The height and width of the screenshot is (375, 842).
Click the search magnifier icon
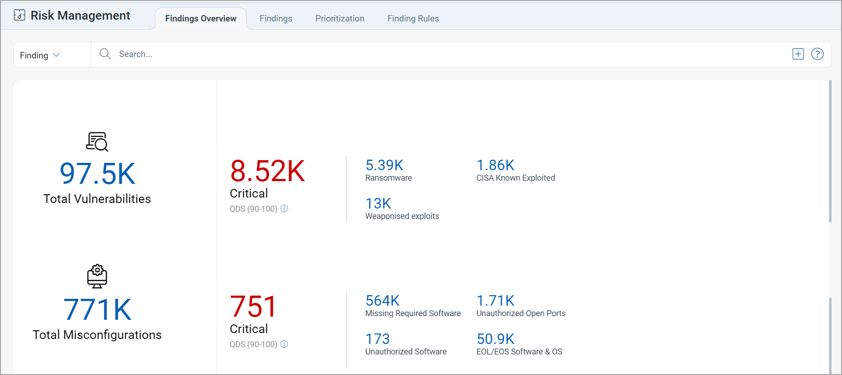105,54
